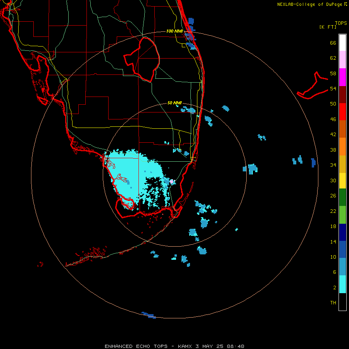Viewport: 349px width, 349px height.
Task: Click the Enhanced Echo Tops KAMX caption
Action: [x=174, y=346]
